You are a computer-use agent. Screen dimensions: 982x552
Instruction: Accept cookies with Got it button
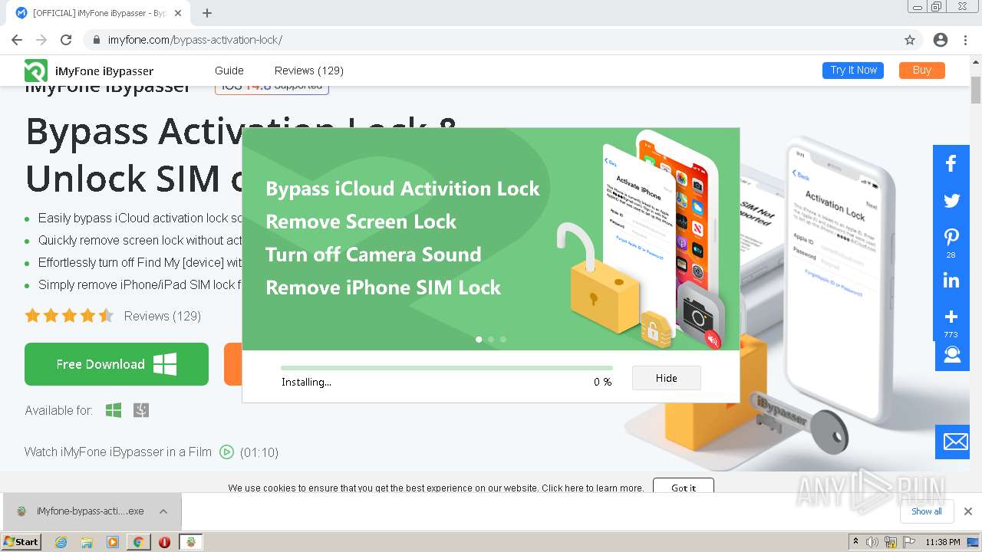coord(684,488)
